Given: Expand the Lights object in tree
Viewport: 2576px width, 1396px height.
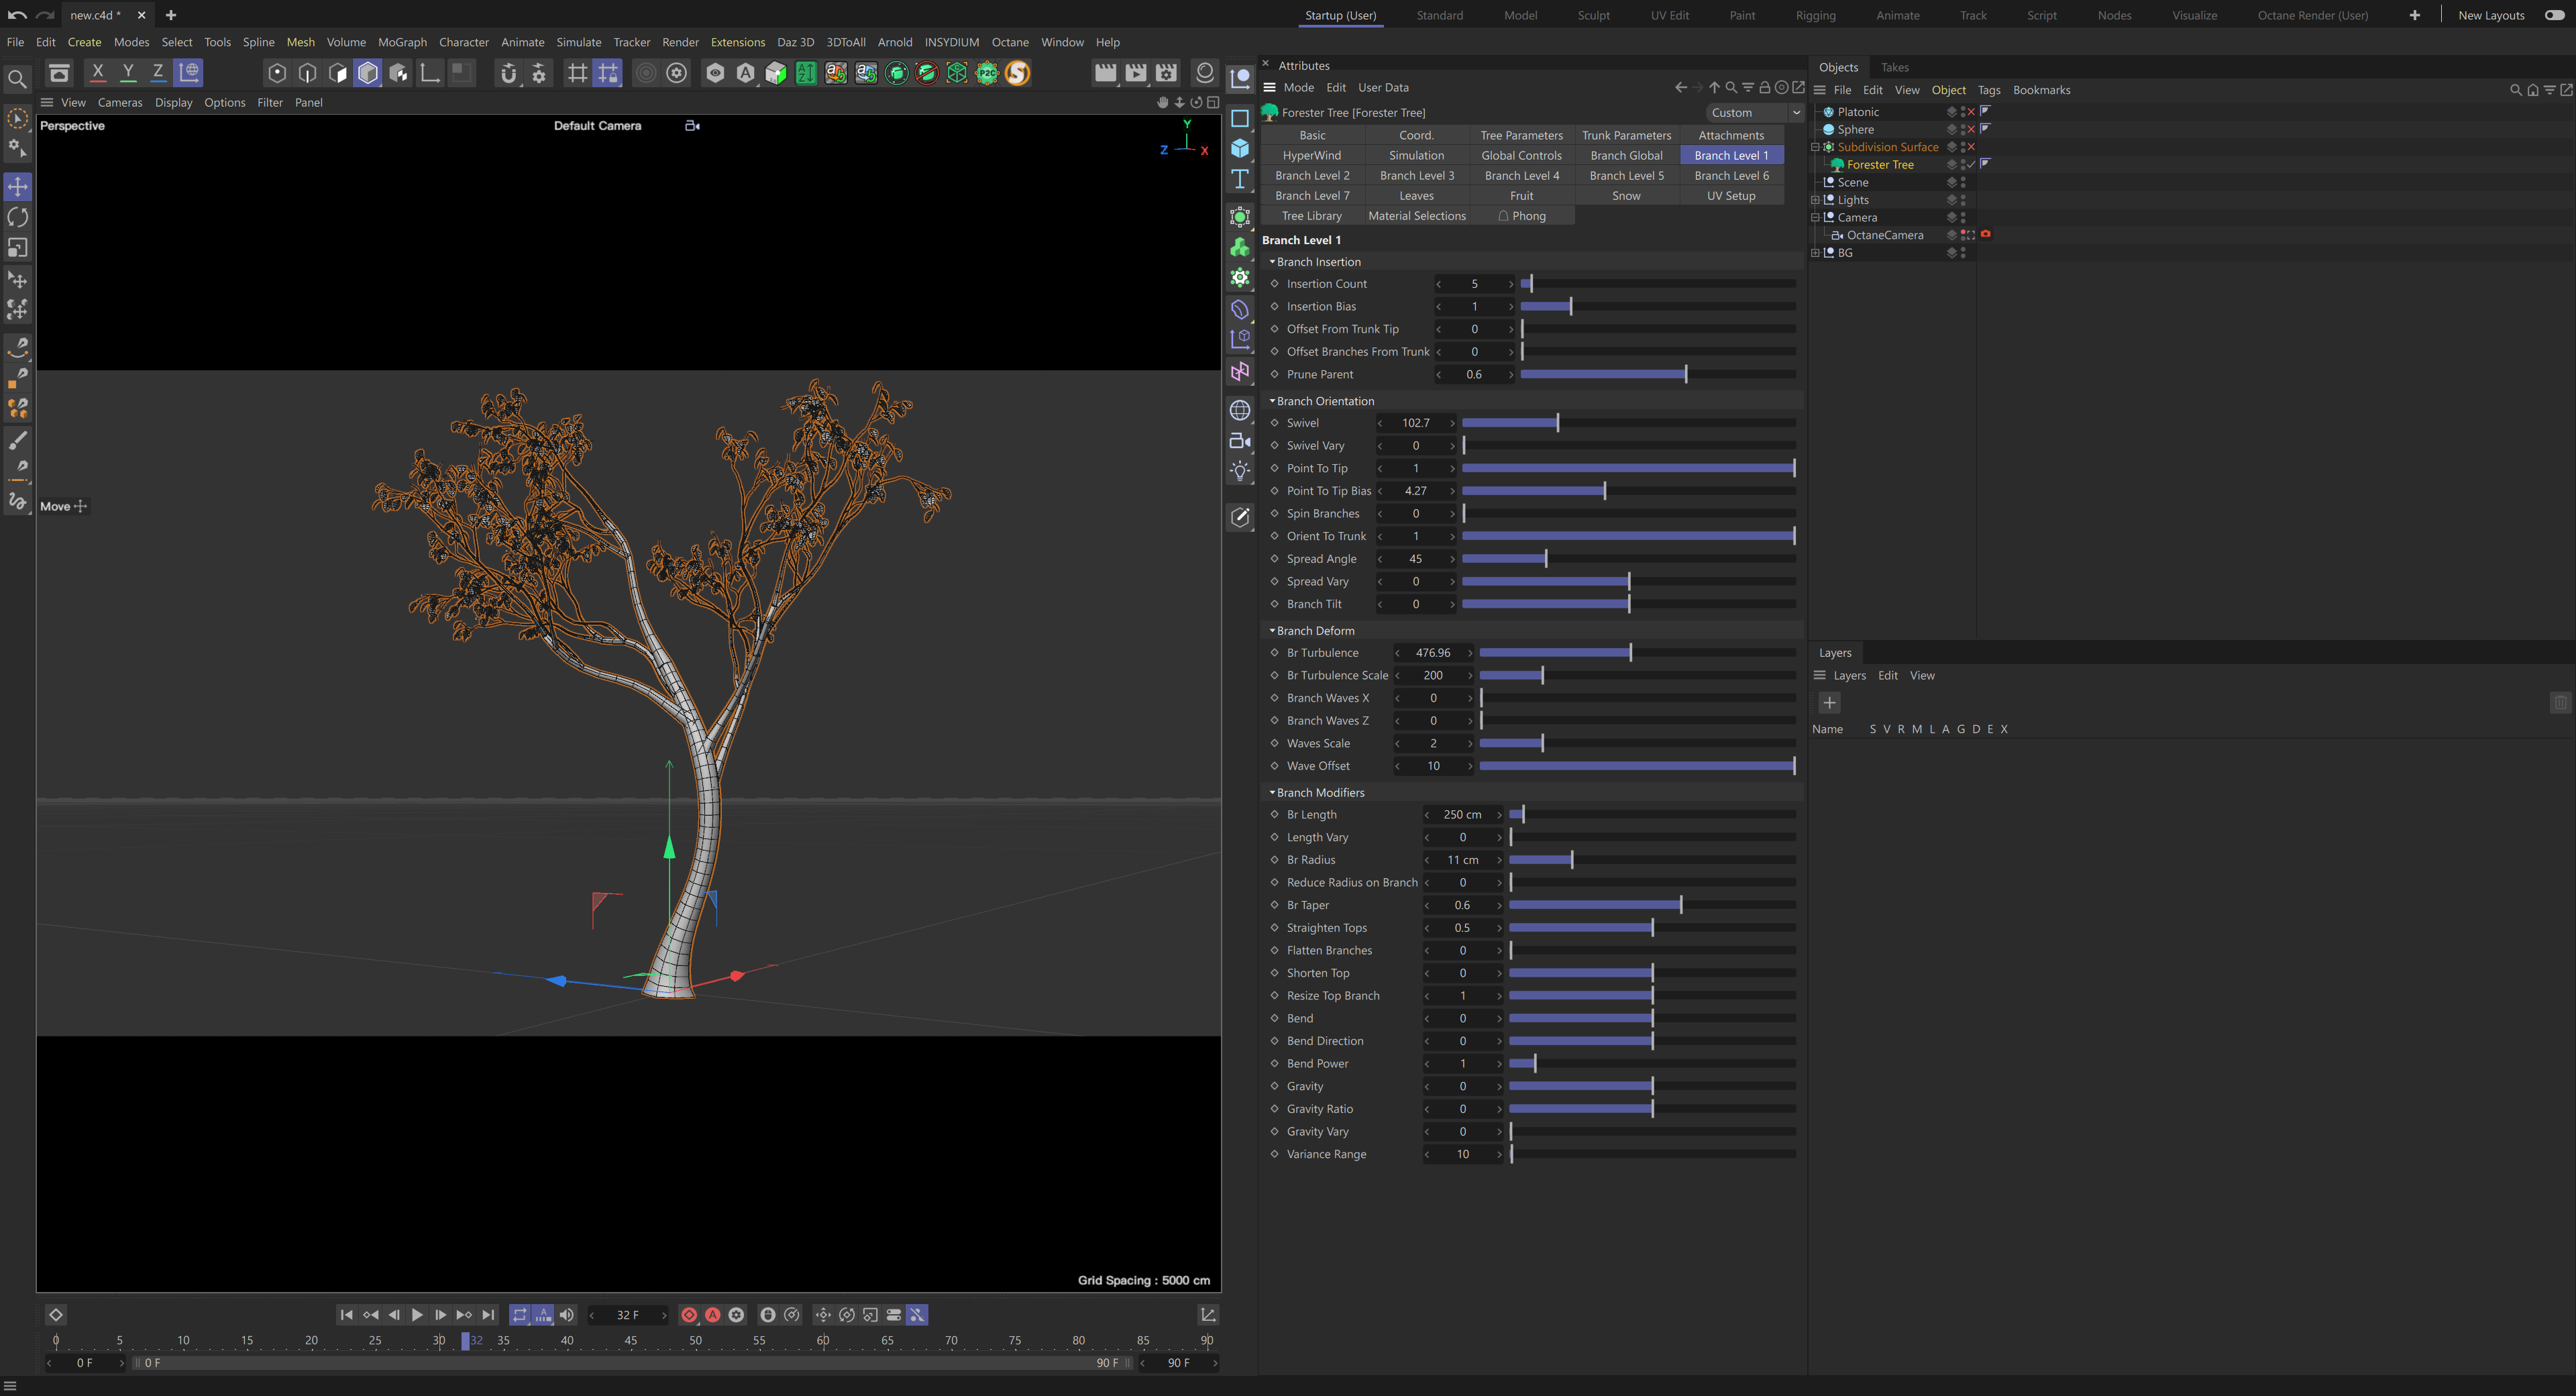Looking at the screenshot, I should pos(1815,200).
